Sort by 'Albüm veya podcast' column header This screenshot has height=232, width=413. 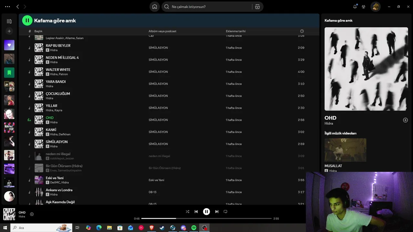pos(162,31)
